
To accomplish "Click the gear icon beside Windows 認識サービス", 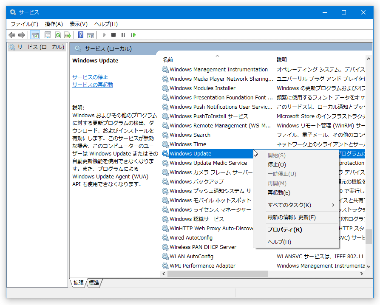I will (x=165, y=219).
